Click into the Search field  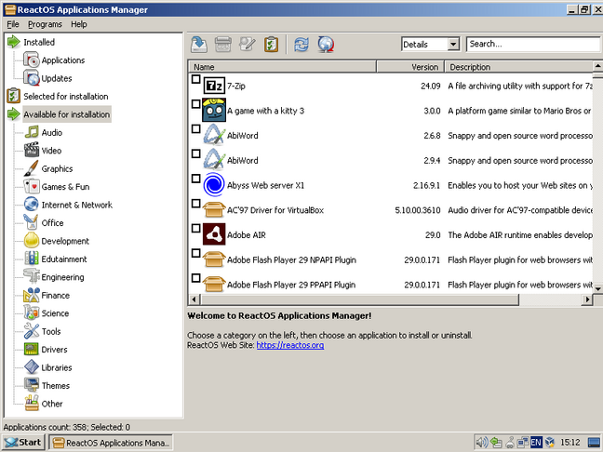point(533,45)
